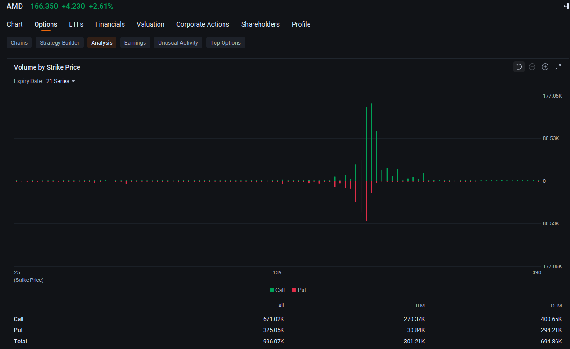Zoom out the volume chart
This screenshot has width=570, height=349.
pos(532,67)
